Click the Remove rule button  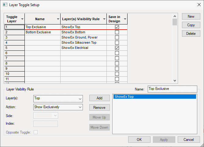coord(99,108)
